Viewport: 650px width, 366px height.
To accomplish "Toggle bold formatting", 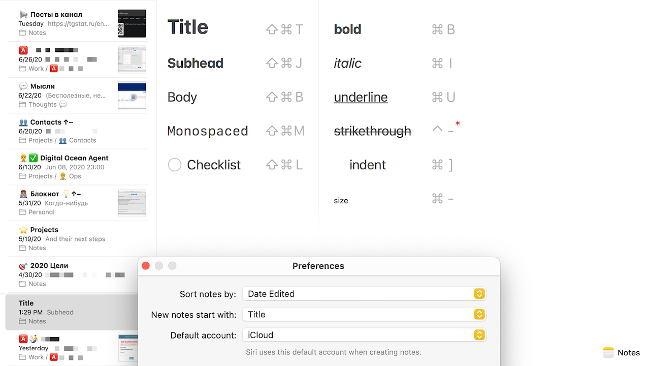I will 347,29.
